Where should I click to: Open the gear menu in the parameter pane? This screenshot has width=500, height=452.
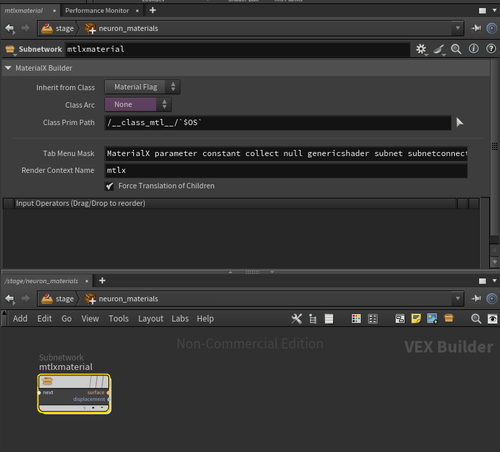(421, 49)
